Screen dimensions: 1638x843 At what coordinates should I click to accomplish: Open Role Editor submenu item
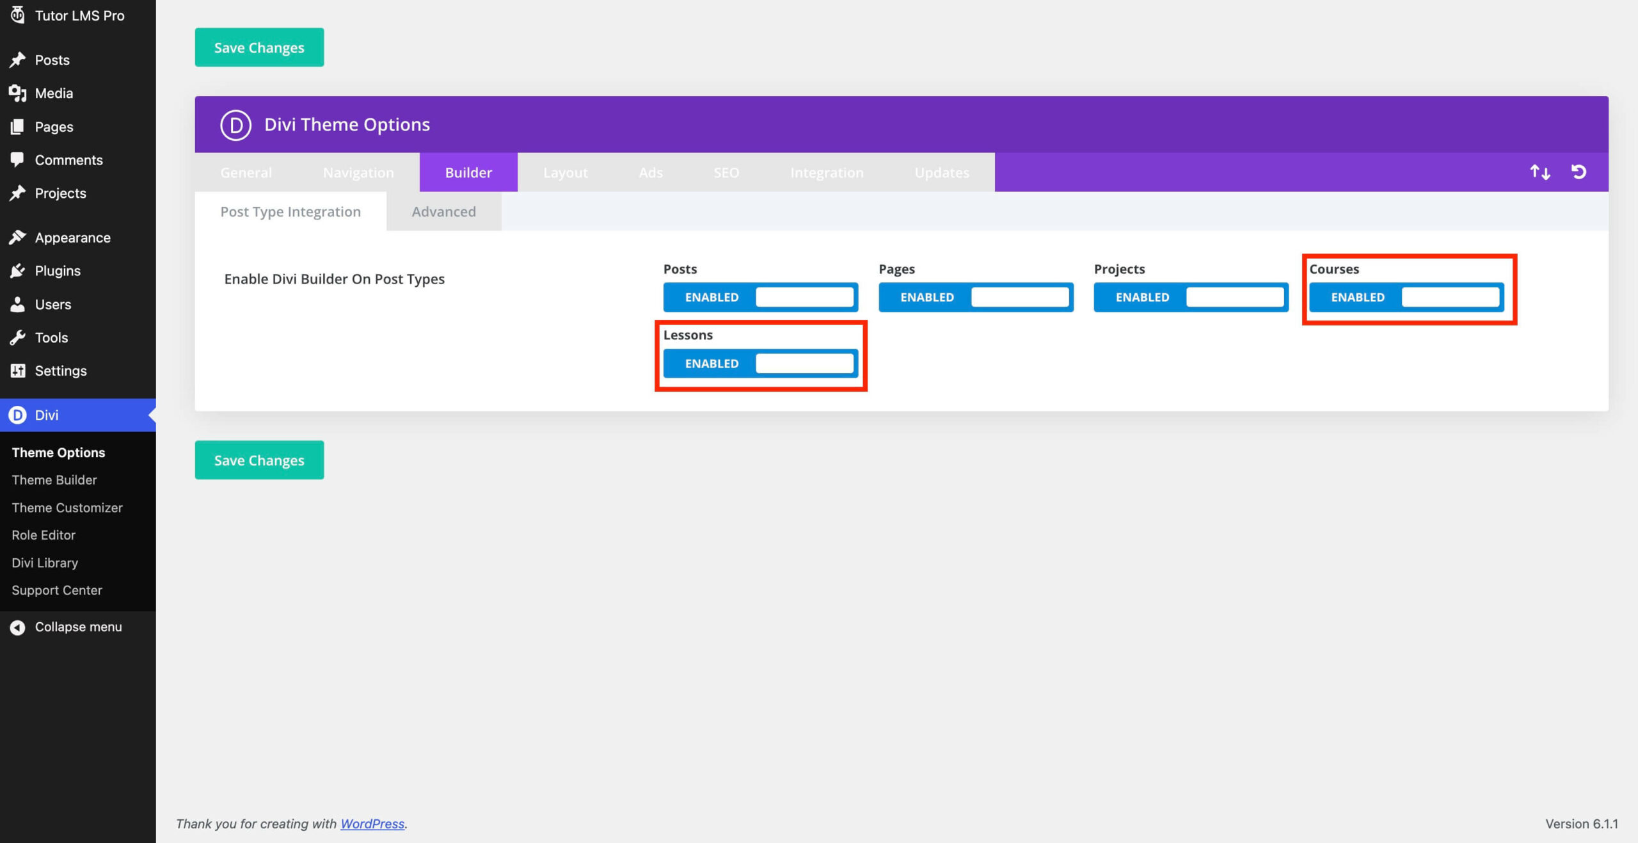click(44, 535)
